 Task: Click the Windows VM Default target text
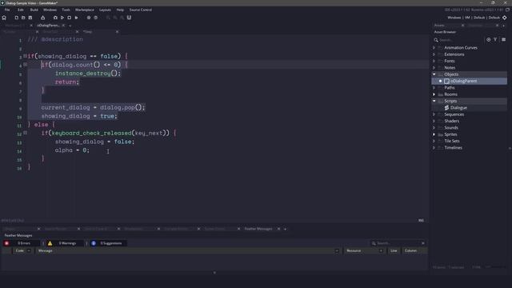(474, 18)
